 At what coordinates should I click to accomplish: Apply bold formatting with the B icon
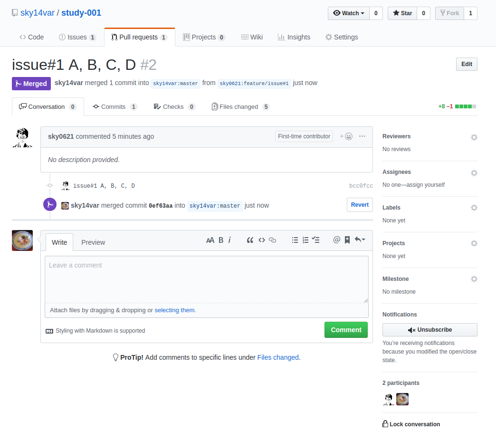[221, 240]
